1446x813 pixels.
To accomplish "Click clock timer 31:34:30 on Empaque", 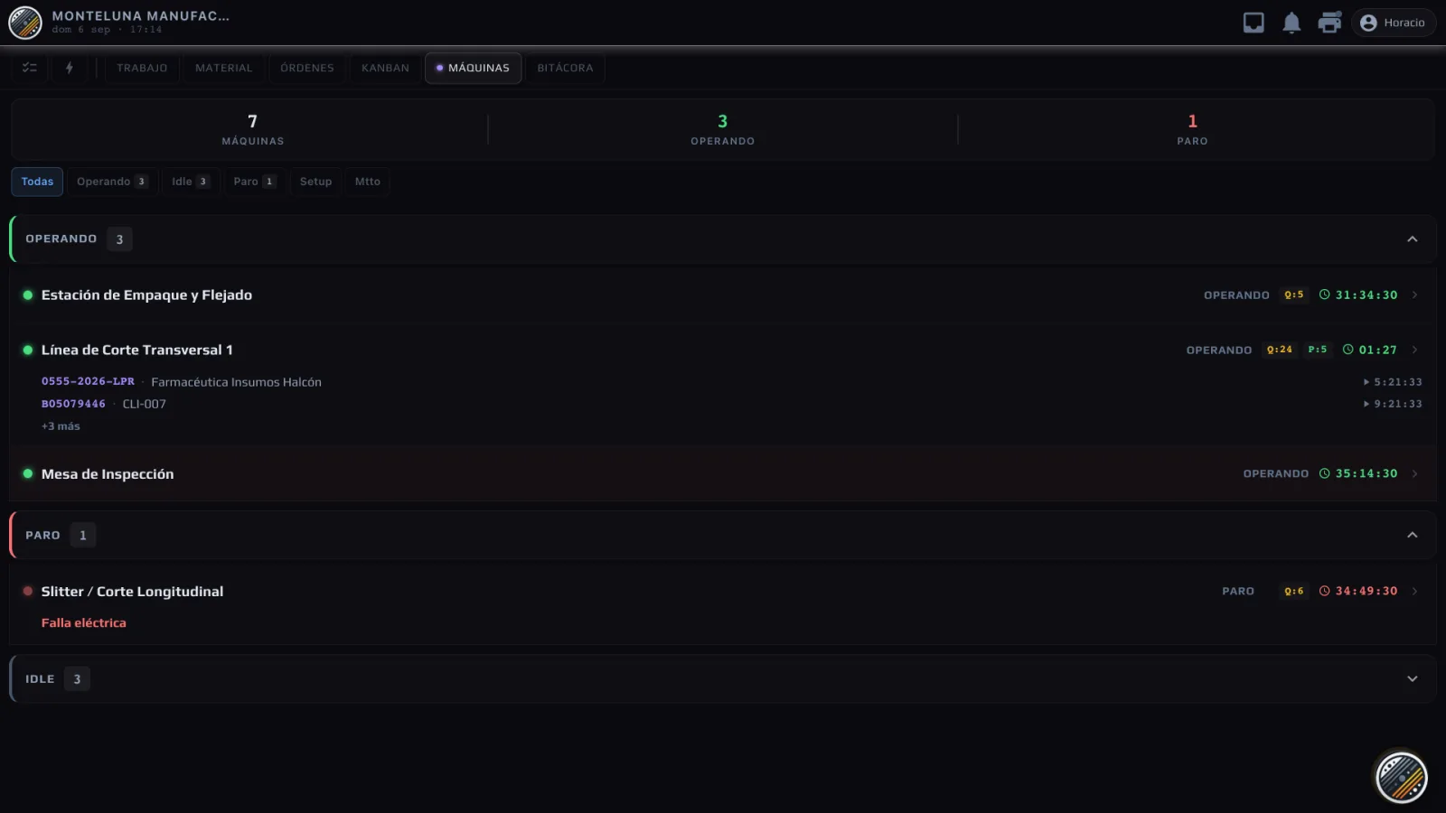I will [1358, 295].
